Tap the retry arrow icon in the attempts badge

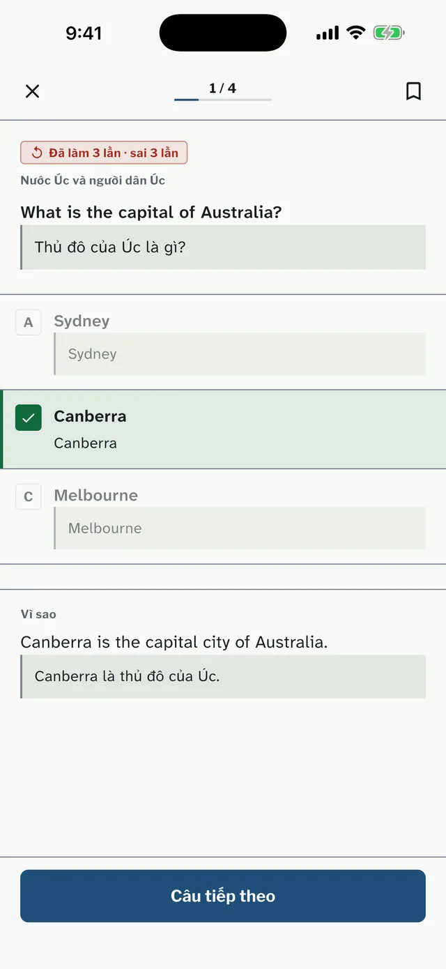point(37,153)
